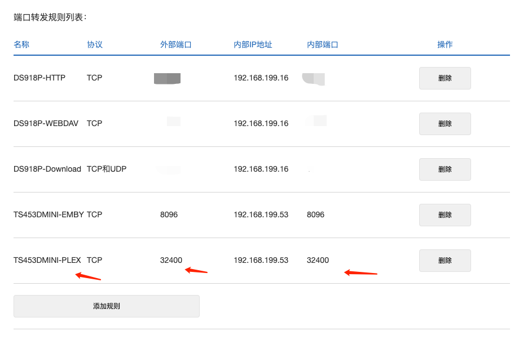Click TCP protocol in TS453DMINI-PLEX row
Viewport: 532px width, 340px height.
click(94, 260)
